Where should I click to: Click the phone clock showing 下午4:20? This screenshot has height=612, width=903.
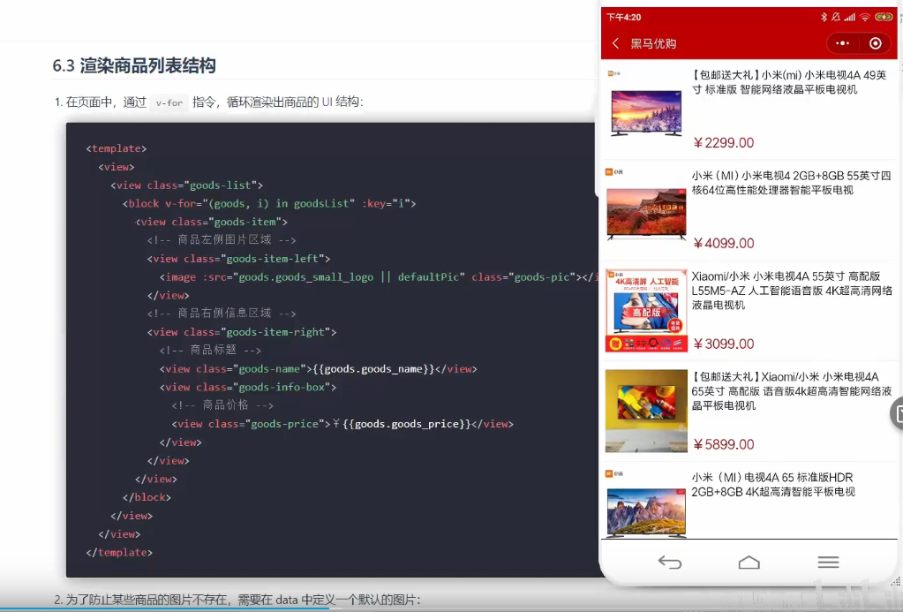pos(624,18)
